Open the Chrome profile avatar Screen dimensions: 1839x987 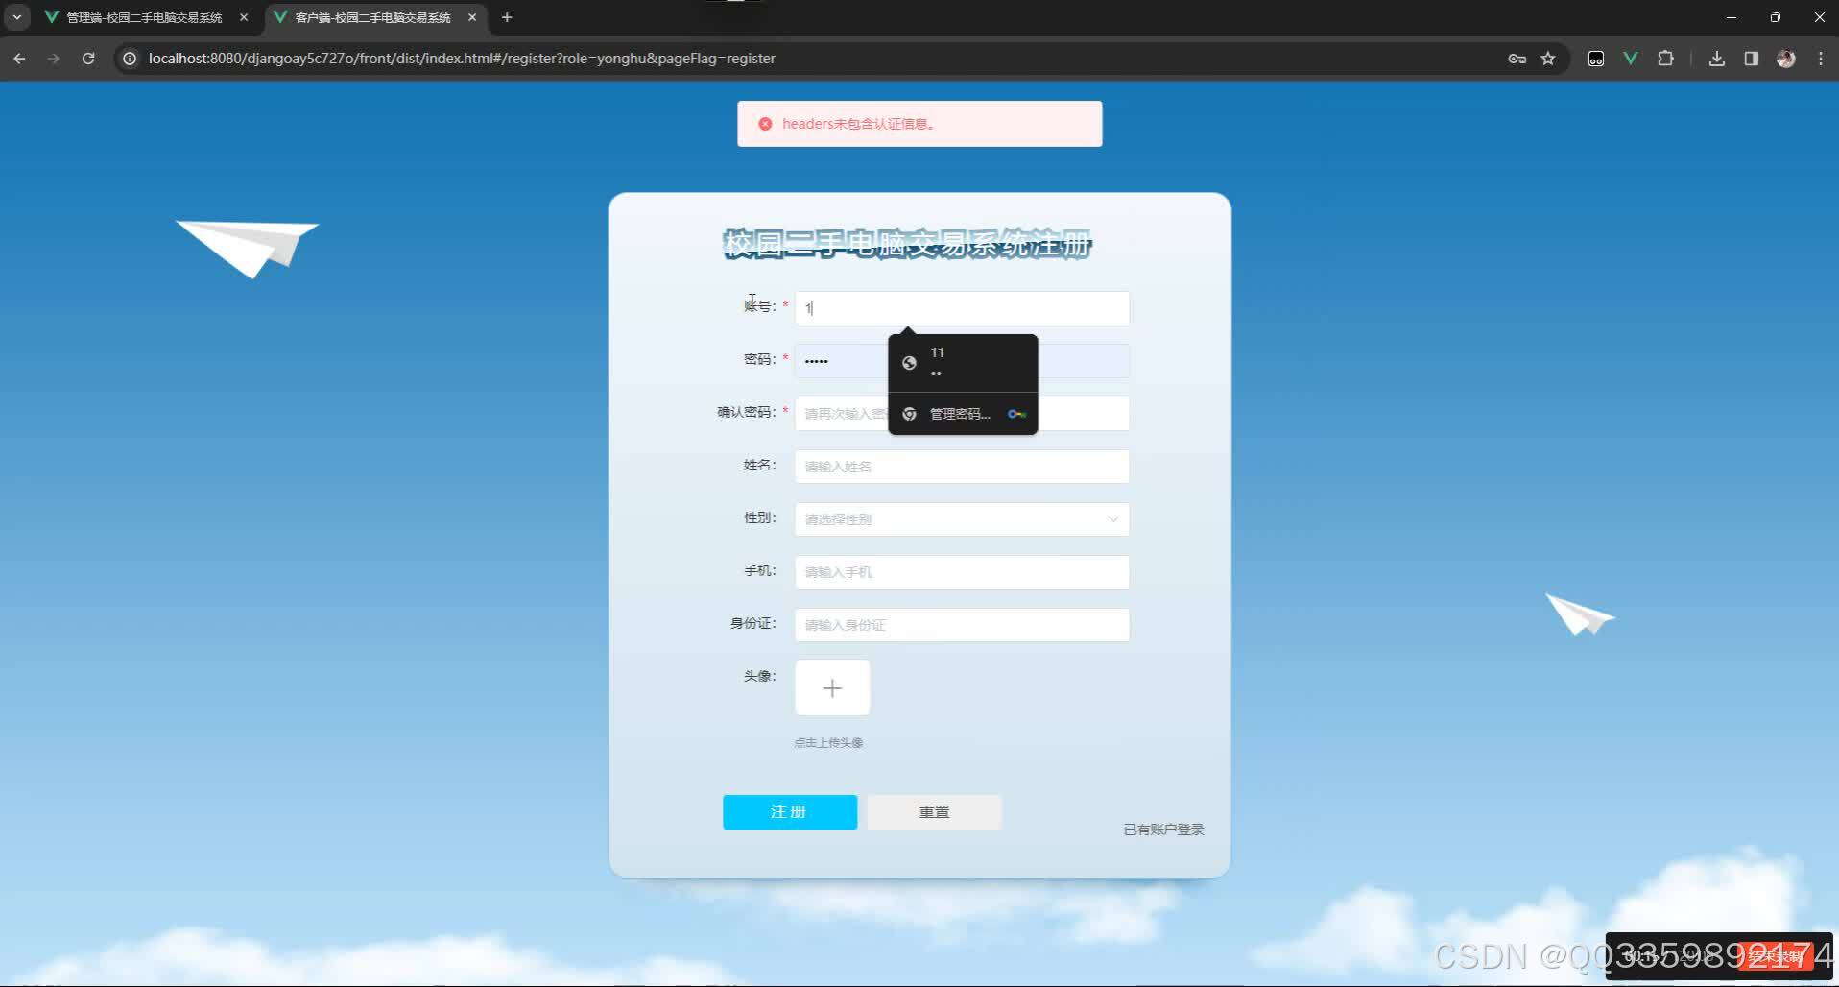[x=1785, y=59]
